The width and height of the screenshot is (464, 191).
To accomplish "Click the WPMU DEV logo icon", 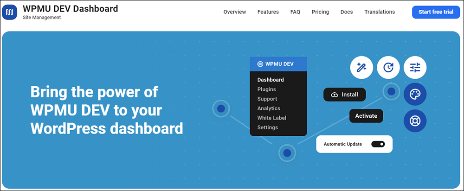I will coord(10,12).
